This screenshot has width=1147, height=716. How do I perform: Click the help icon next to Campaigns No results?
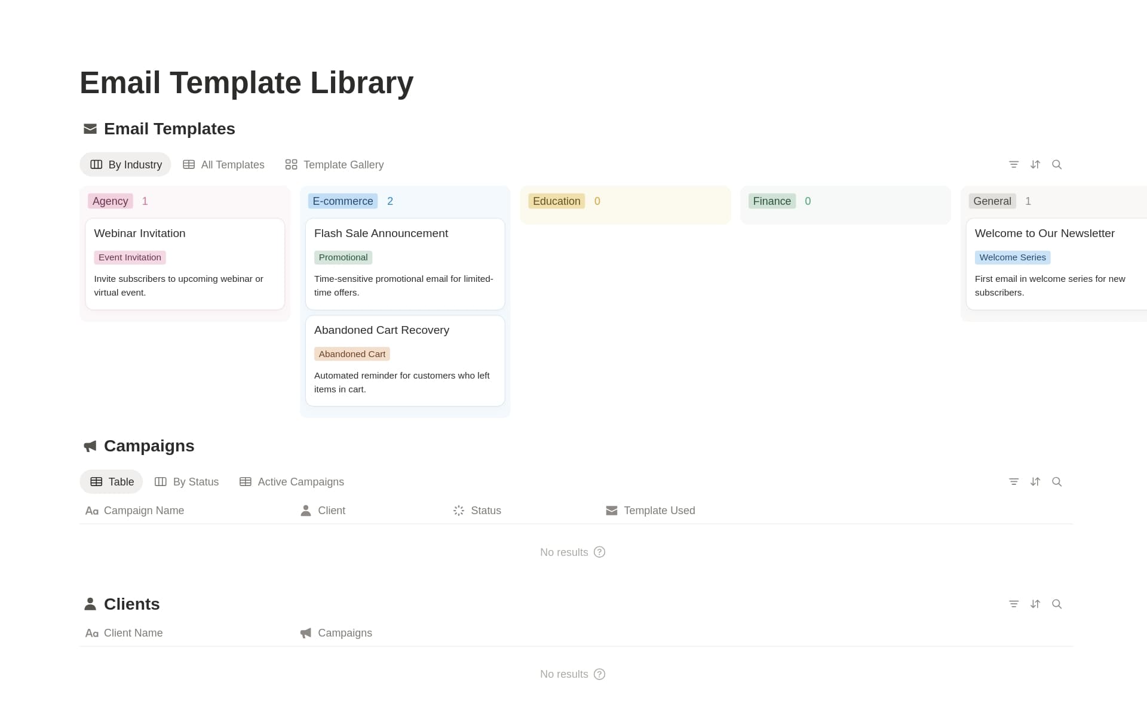click(599, 552)
